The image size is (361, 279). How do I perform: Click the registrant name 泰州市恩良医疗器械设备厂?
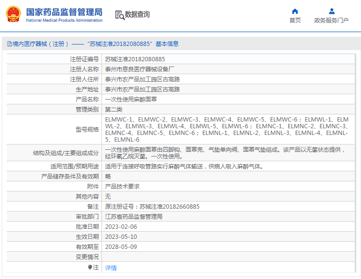(x=139, y=69)
